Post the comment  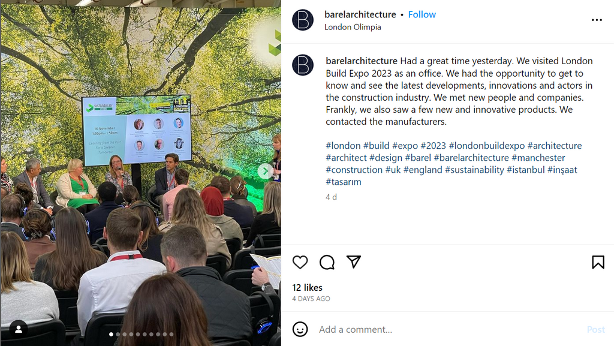(x=595, y=330)
